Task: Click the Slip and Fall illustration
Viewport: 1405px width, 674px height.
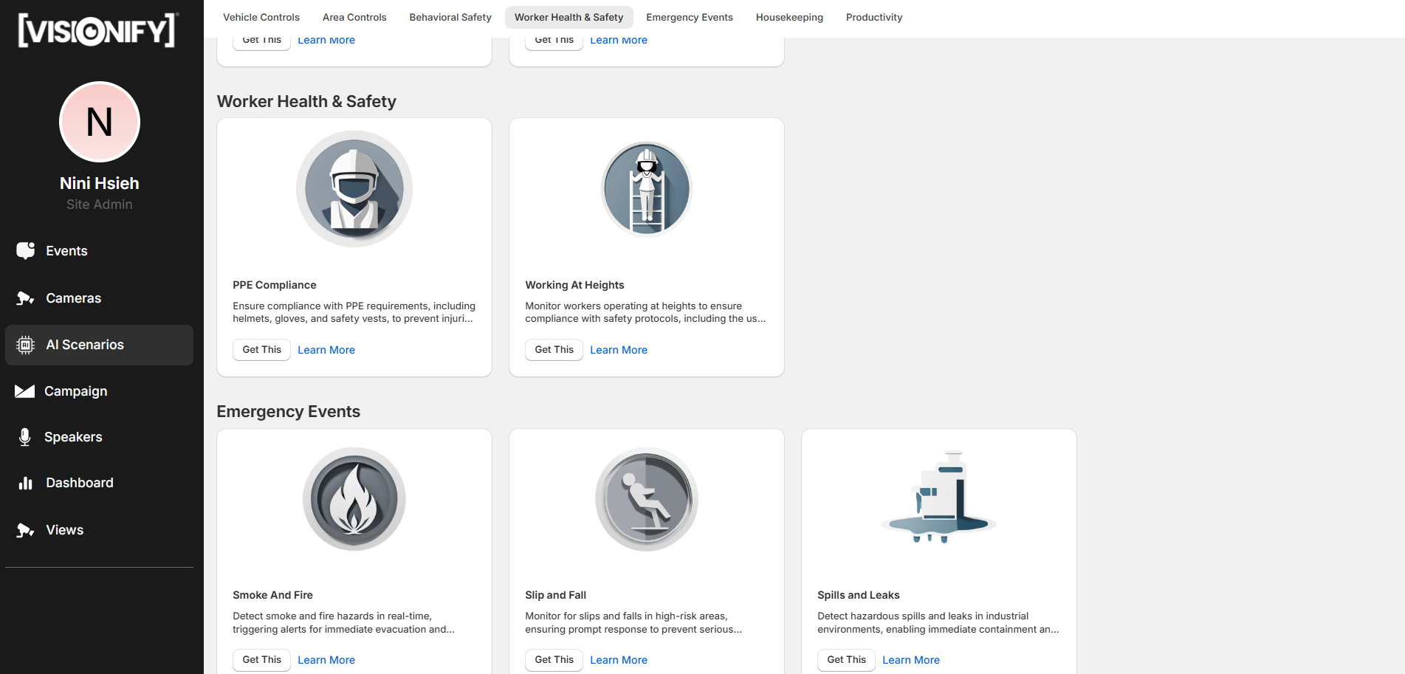Action: 647,499
